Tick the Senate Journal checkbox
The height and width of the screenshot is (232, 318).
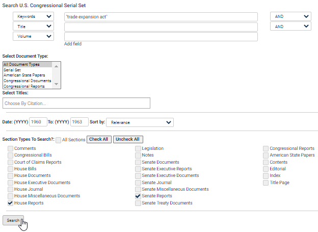coord(138,183)
